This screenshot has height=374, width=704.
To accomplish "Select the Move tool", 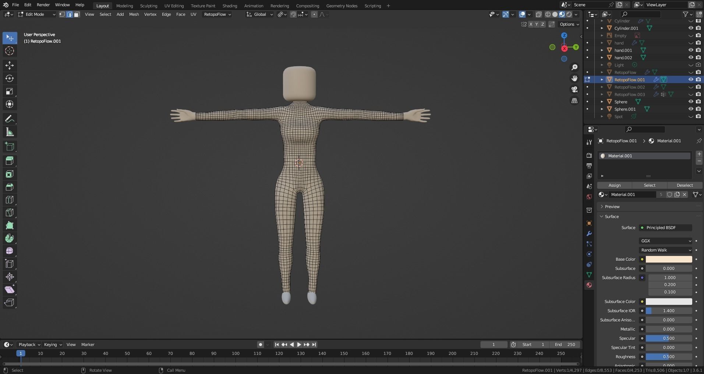I will (10, 65).
